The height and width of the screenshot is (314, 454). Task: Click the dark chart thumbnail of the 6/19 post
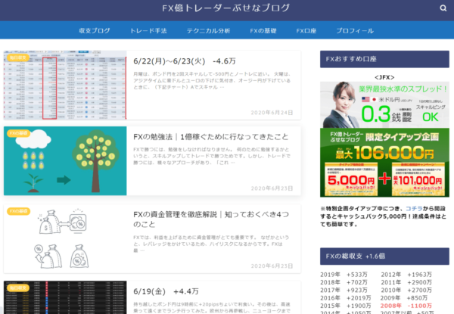pyautogui.click(x=65, y=299)
